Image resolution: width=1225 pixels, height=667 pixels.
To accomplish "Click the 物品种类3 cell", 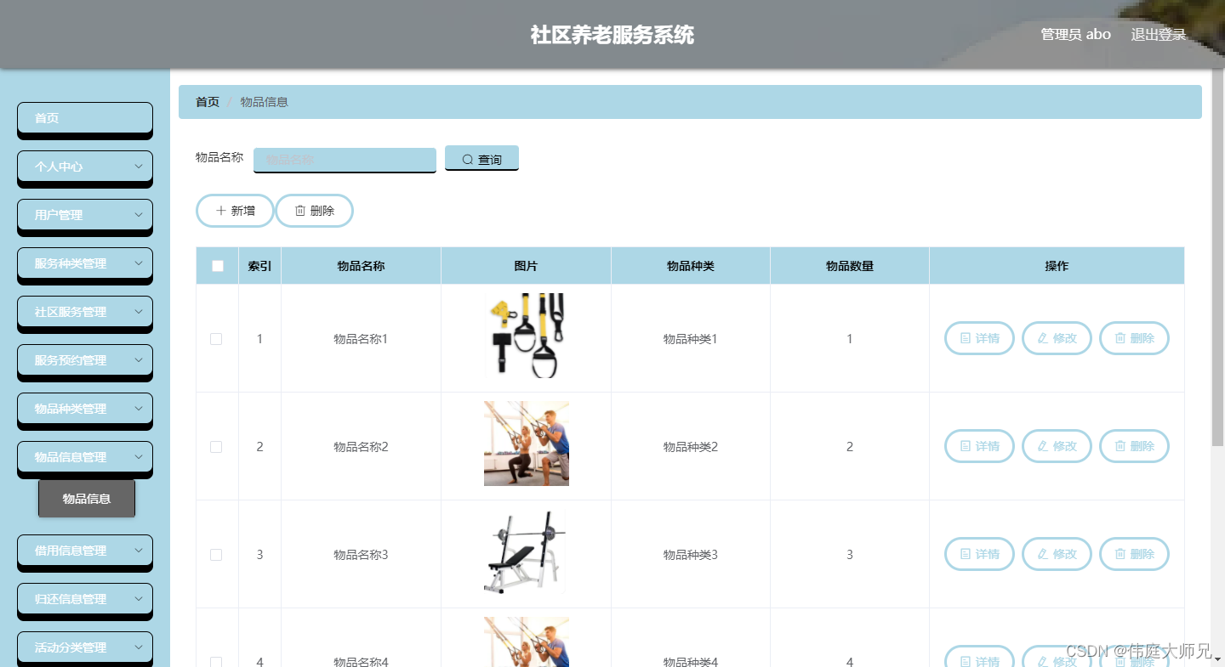I will click(691, 555).
